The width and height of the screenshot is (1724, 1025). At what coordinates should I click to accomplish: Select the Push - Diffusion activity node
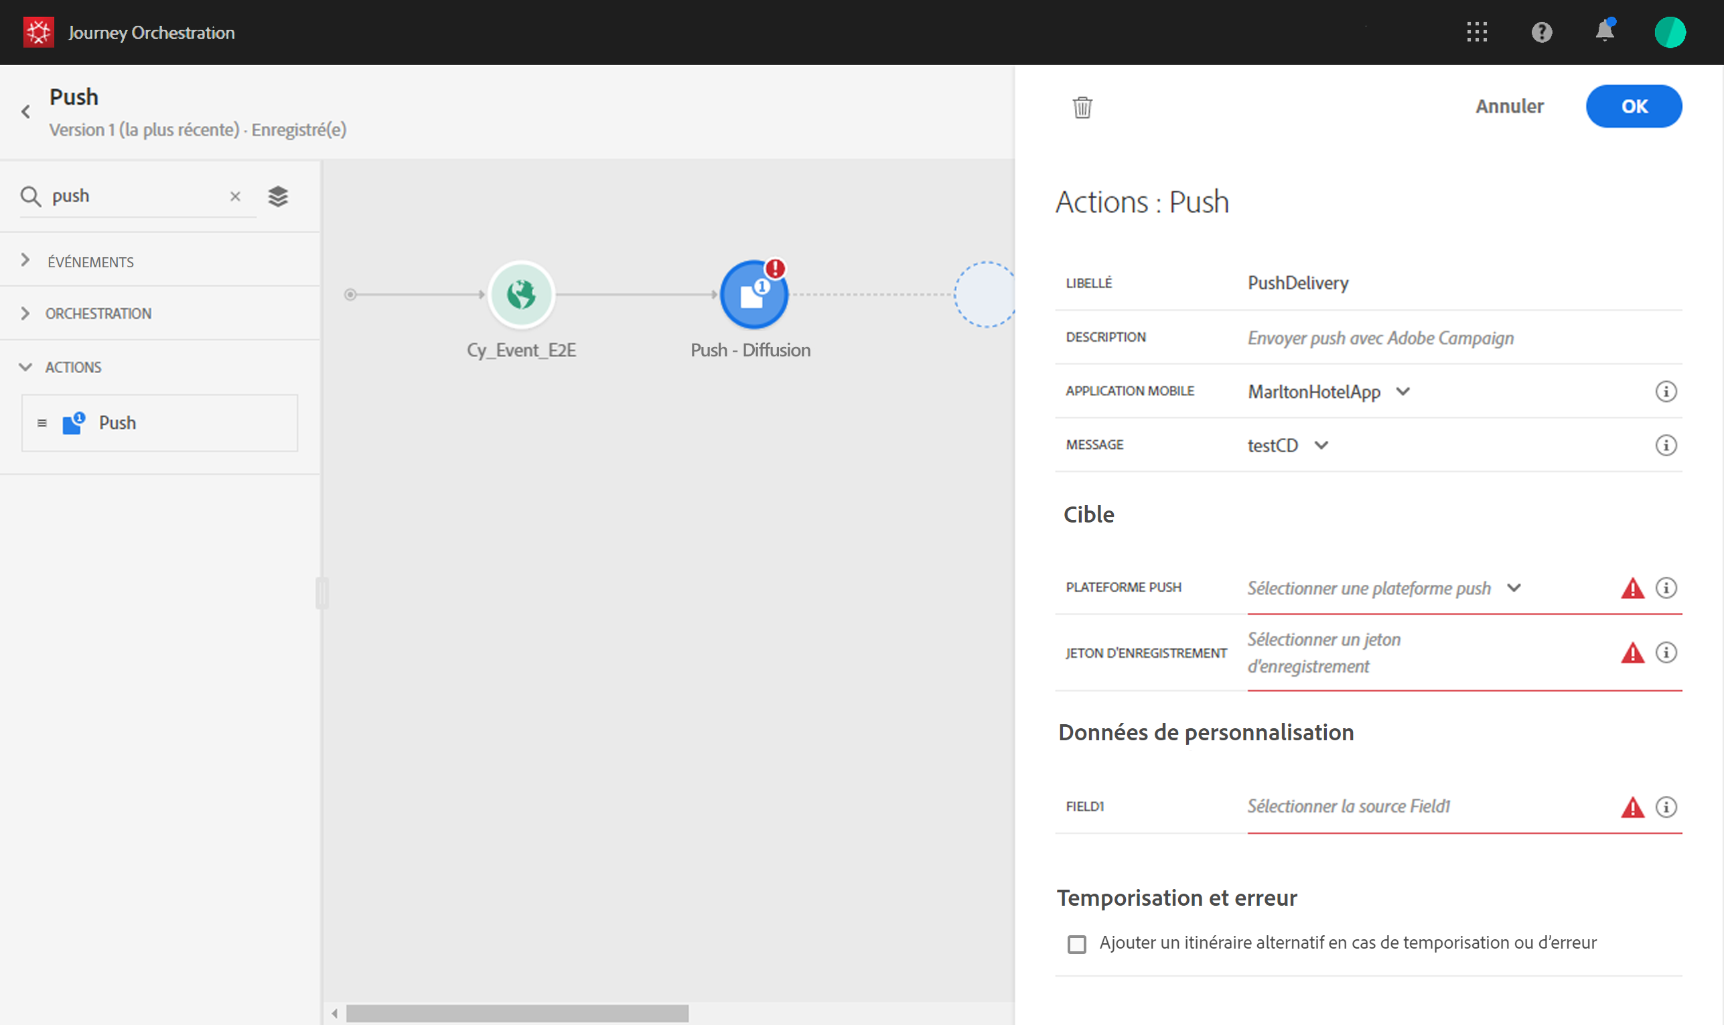tap(753, 295)
